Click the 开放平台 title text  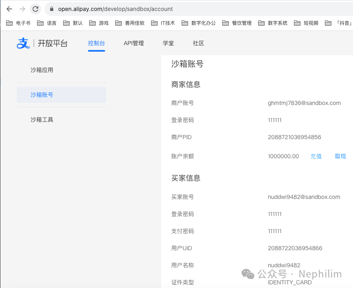click(x=53, y=43)
